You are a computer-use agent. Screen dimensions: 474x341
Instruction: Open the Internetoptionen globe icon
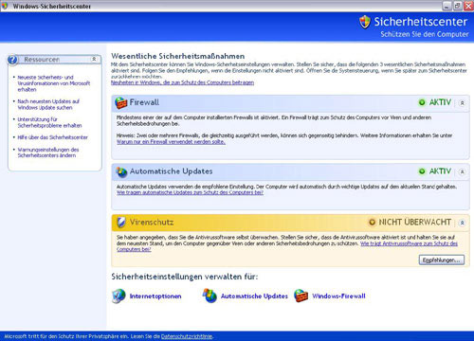[118, 296]
